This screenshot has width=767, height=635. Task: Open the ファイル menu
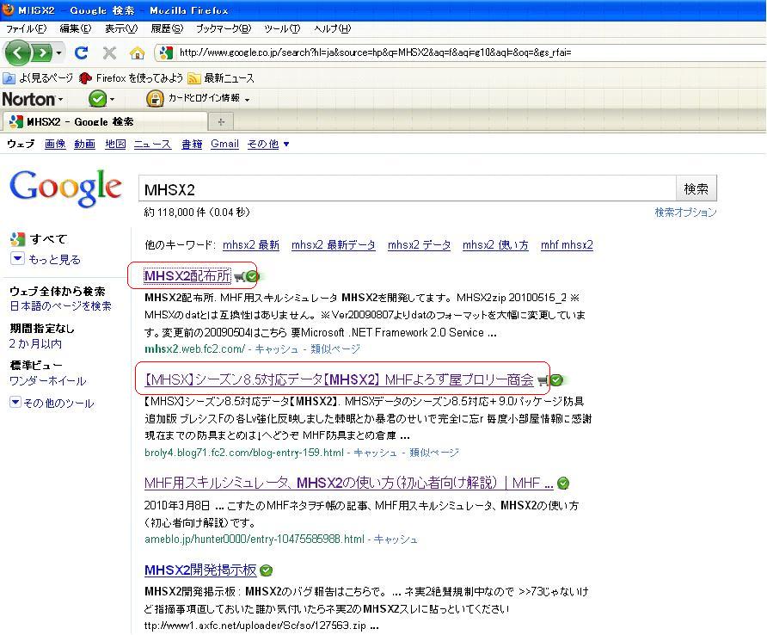coord(27,28)
